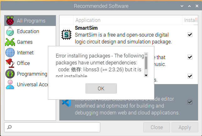Click the Games space-invader icon
The width and height of the screenshot is (202, 136).
click(10, 42)
